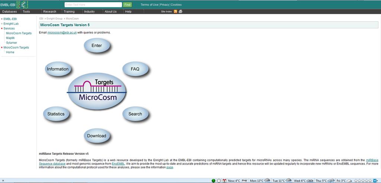Screen dimensions: 381x183
Task: Open MicroCosm Targets under Services
Action: click(x=19, y=33)
